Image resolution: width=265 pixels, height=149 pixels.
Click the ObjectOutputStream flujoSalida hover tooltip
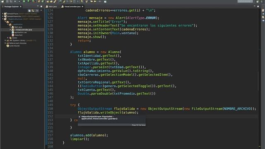click(112, 120)
